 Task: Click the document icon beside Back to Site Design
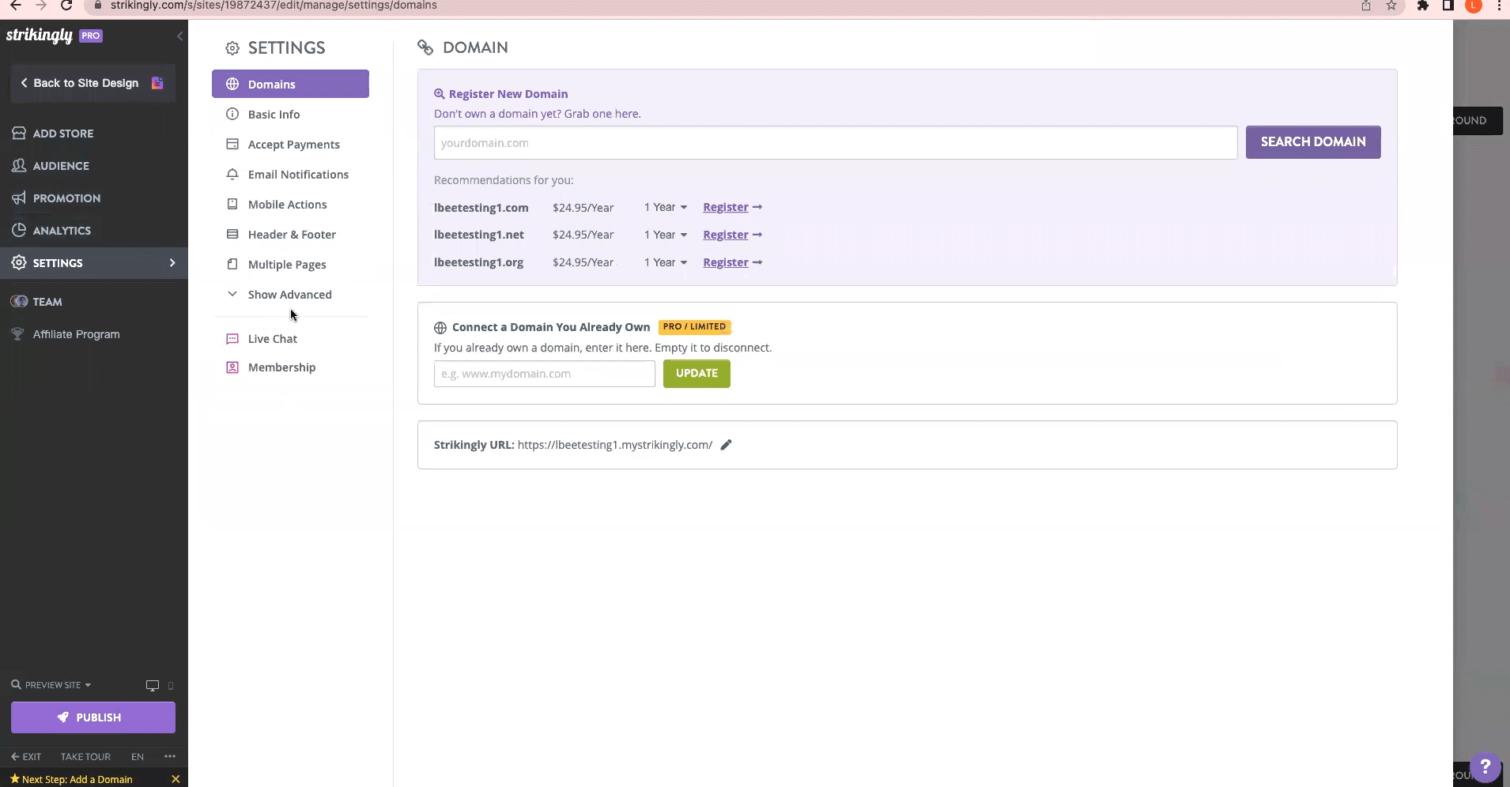tap(157, 83)
